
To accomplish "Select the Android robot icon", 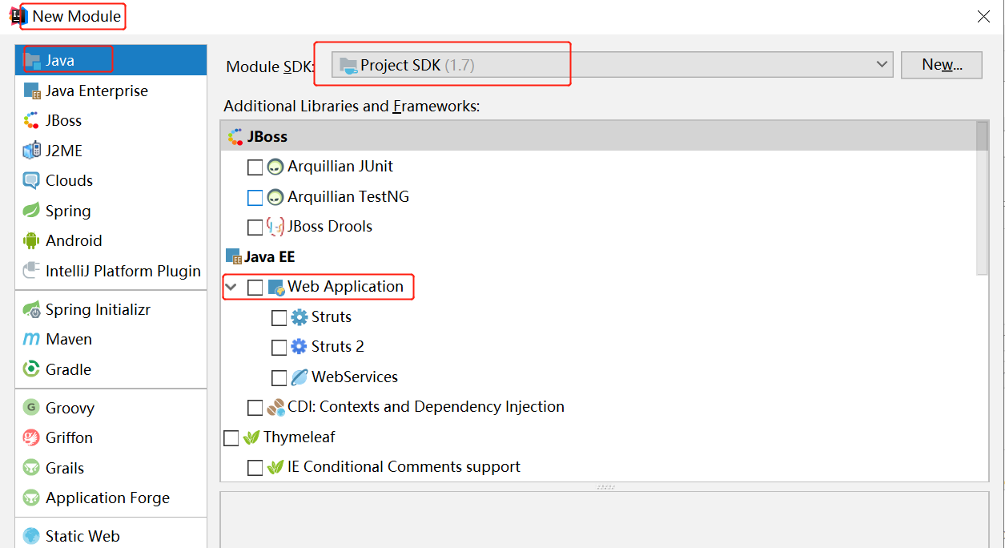I will pyautogui.click(x=31, y=241).
